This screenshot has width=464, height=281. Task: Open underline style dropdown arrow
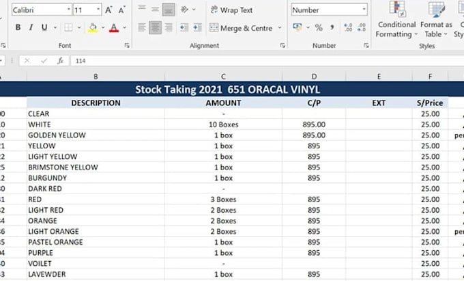pyautogui.click(x=55, y=27)
